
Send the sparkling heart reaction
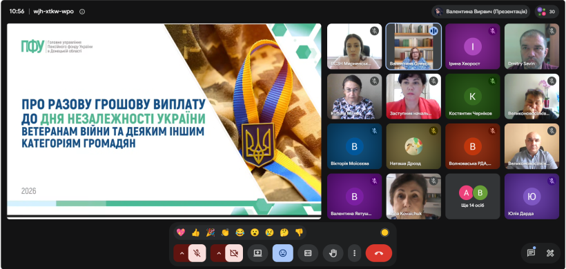point(181,232)
